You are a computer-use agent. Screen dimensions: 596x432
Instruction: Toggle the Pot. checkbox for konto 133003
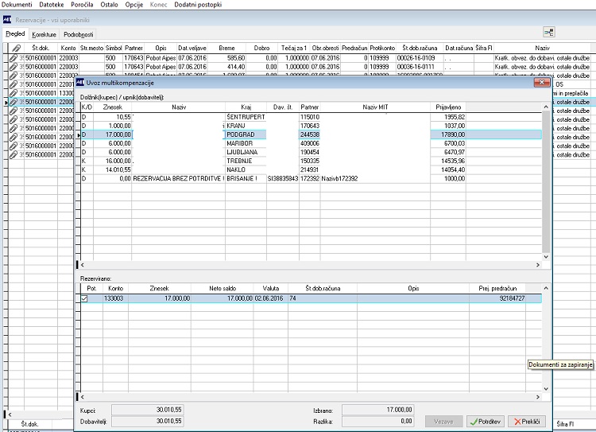coord(84,299)
